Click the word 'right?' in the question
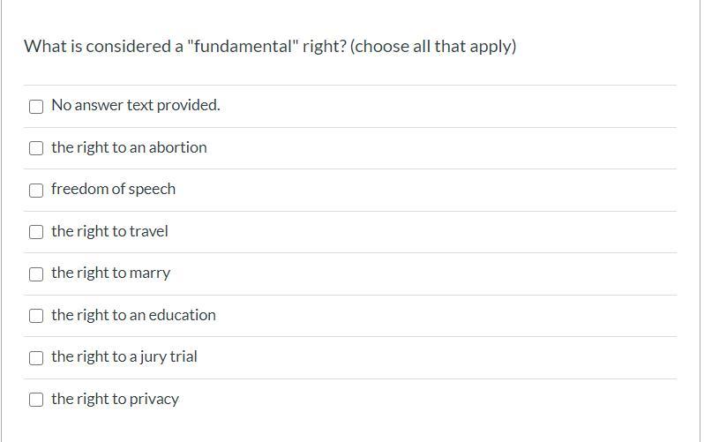 [324, 46]
